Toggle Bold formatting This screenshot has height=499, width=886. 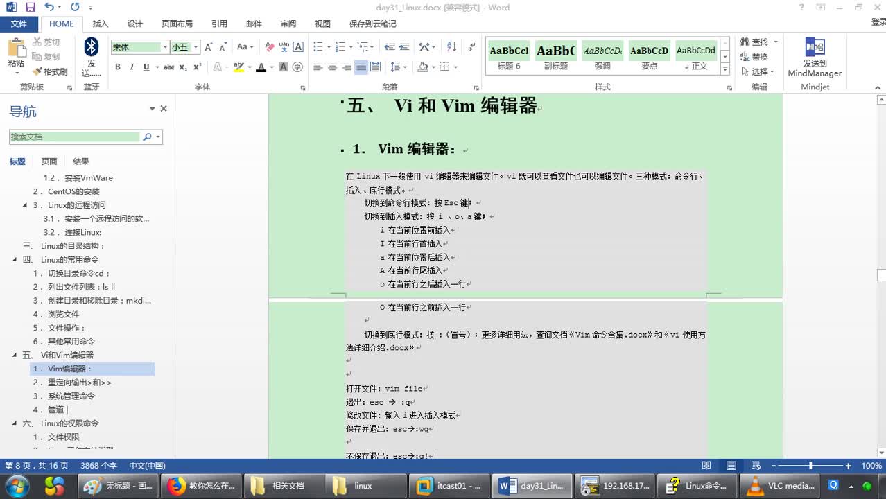click(118, 67)
